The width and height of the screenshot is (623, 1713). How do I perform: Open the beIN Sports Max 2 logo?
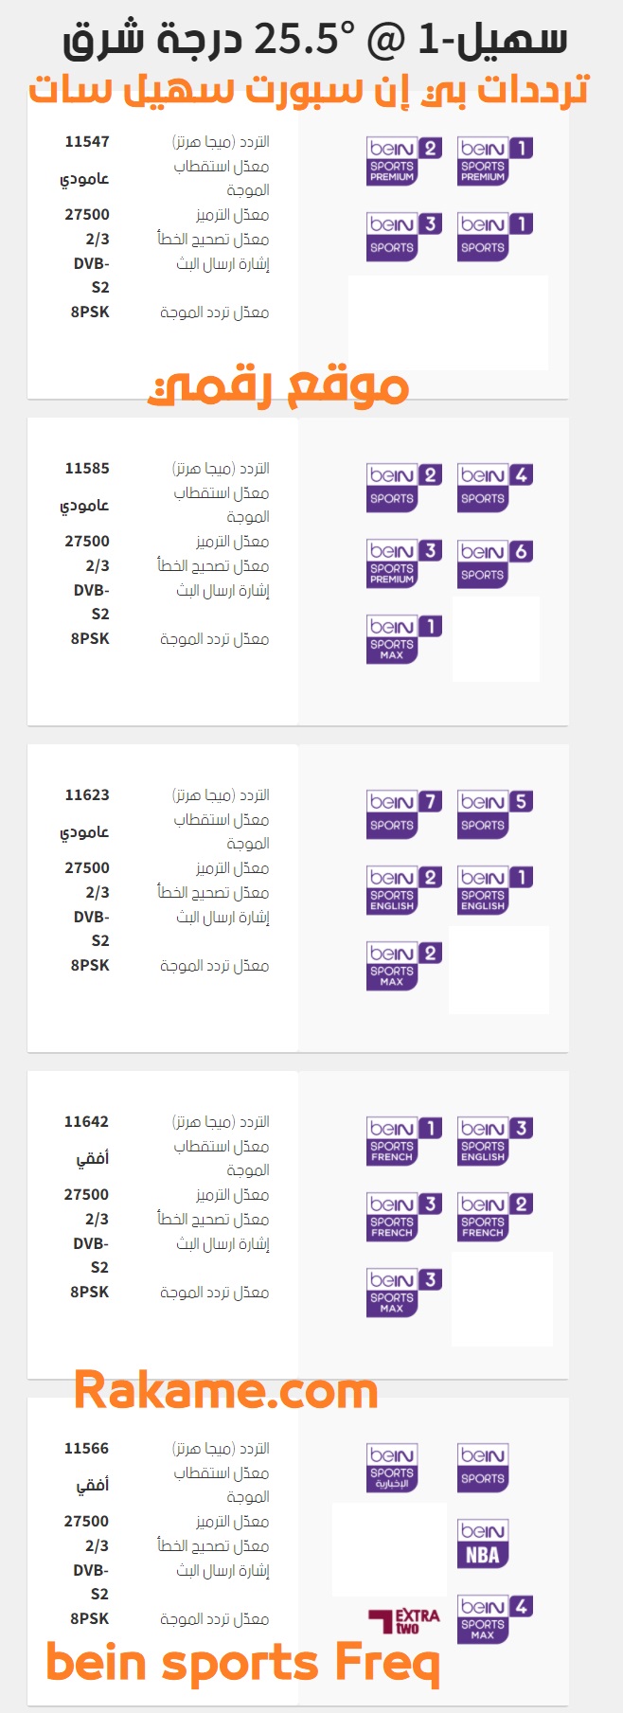(x=404, y=966)
